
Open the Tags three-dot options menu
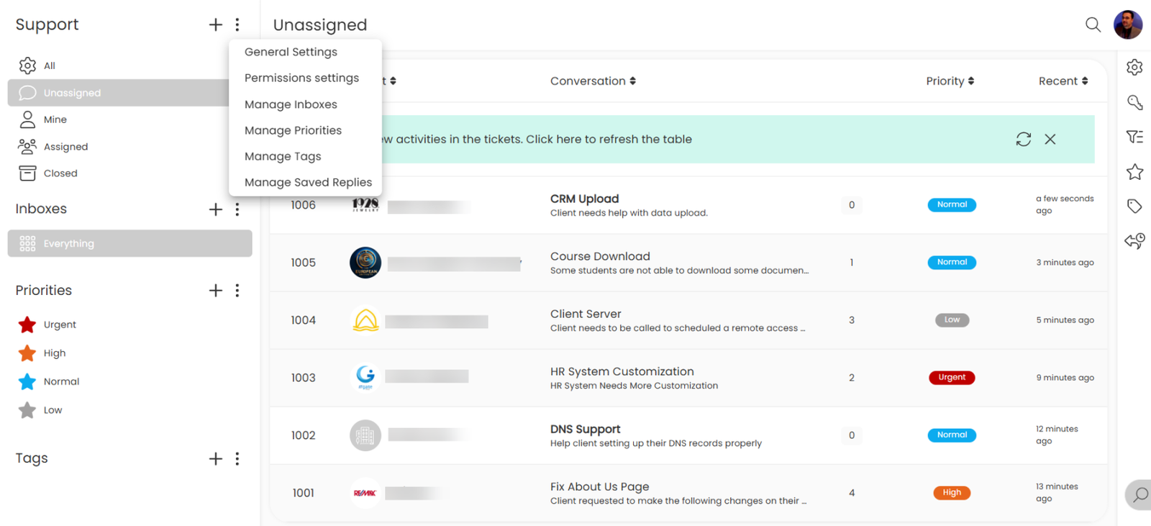(x=237, y=459)
